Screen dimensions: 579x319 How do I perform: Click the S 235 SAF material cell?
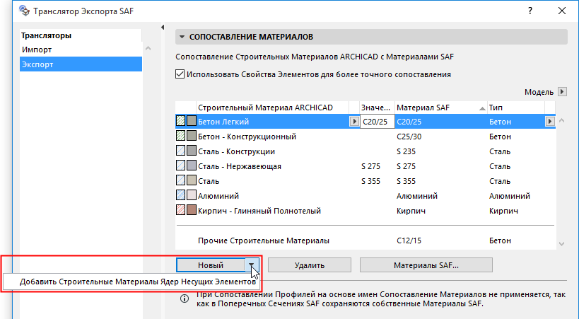[x=406, y=151]
